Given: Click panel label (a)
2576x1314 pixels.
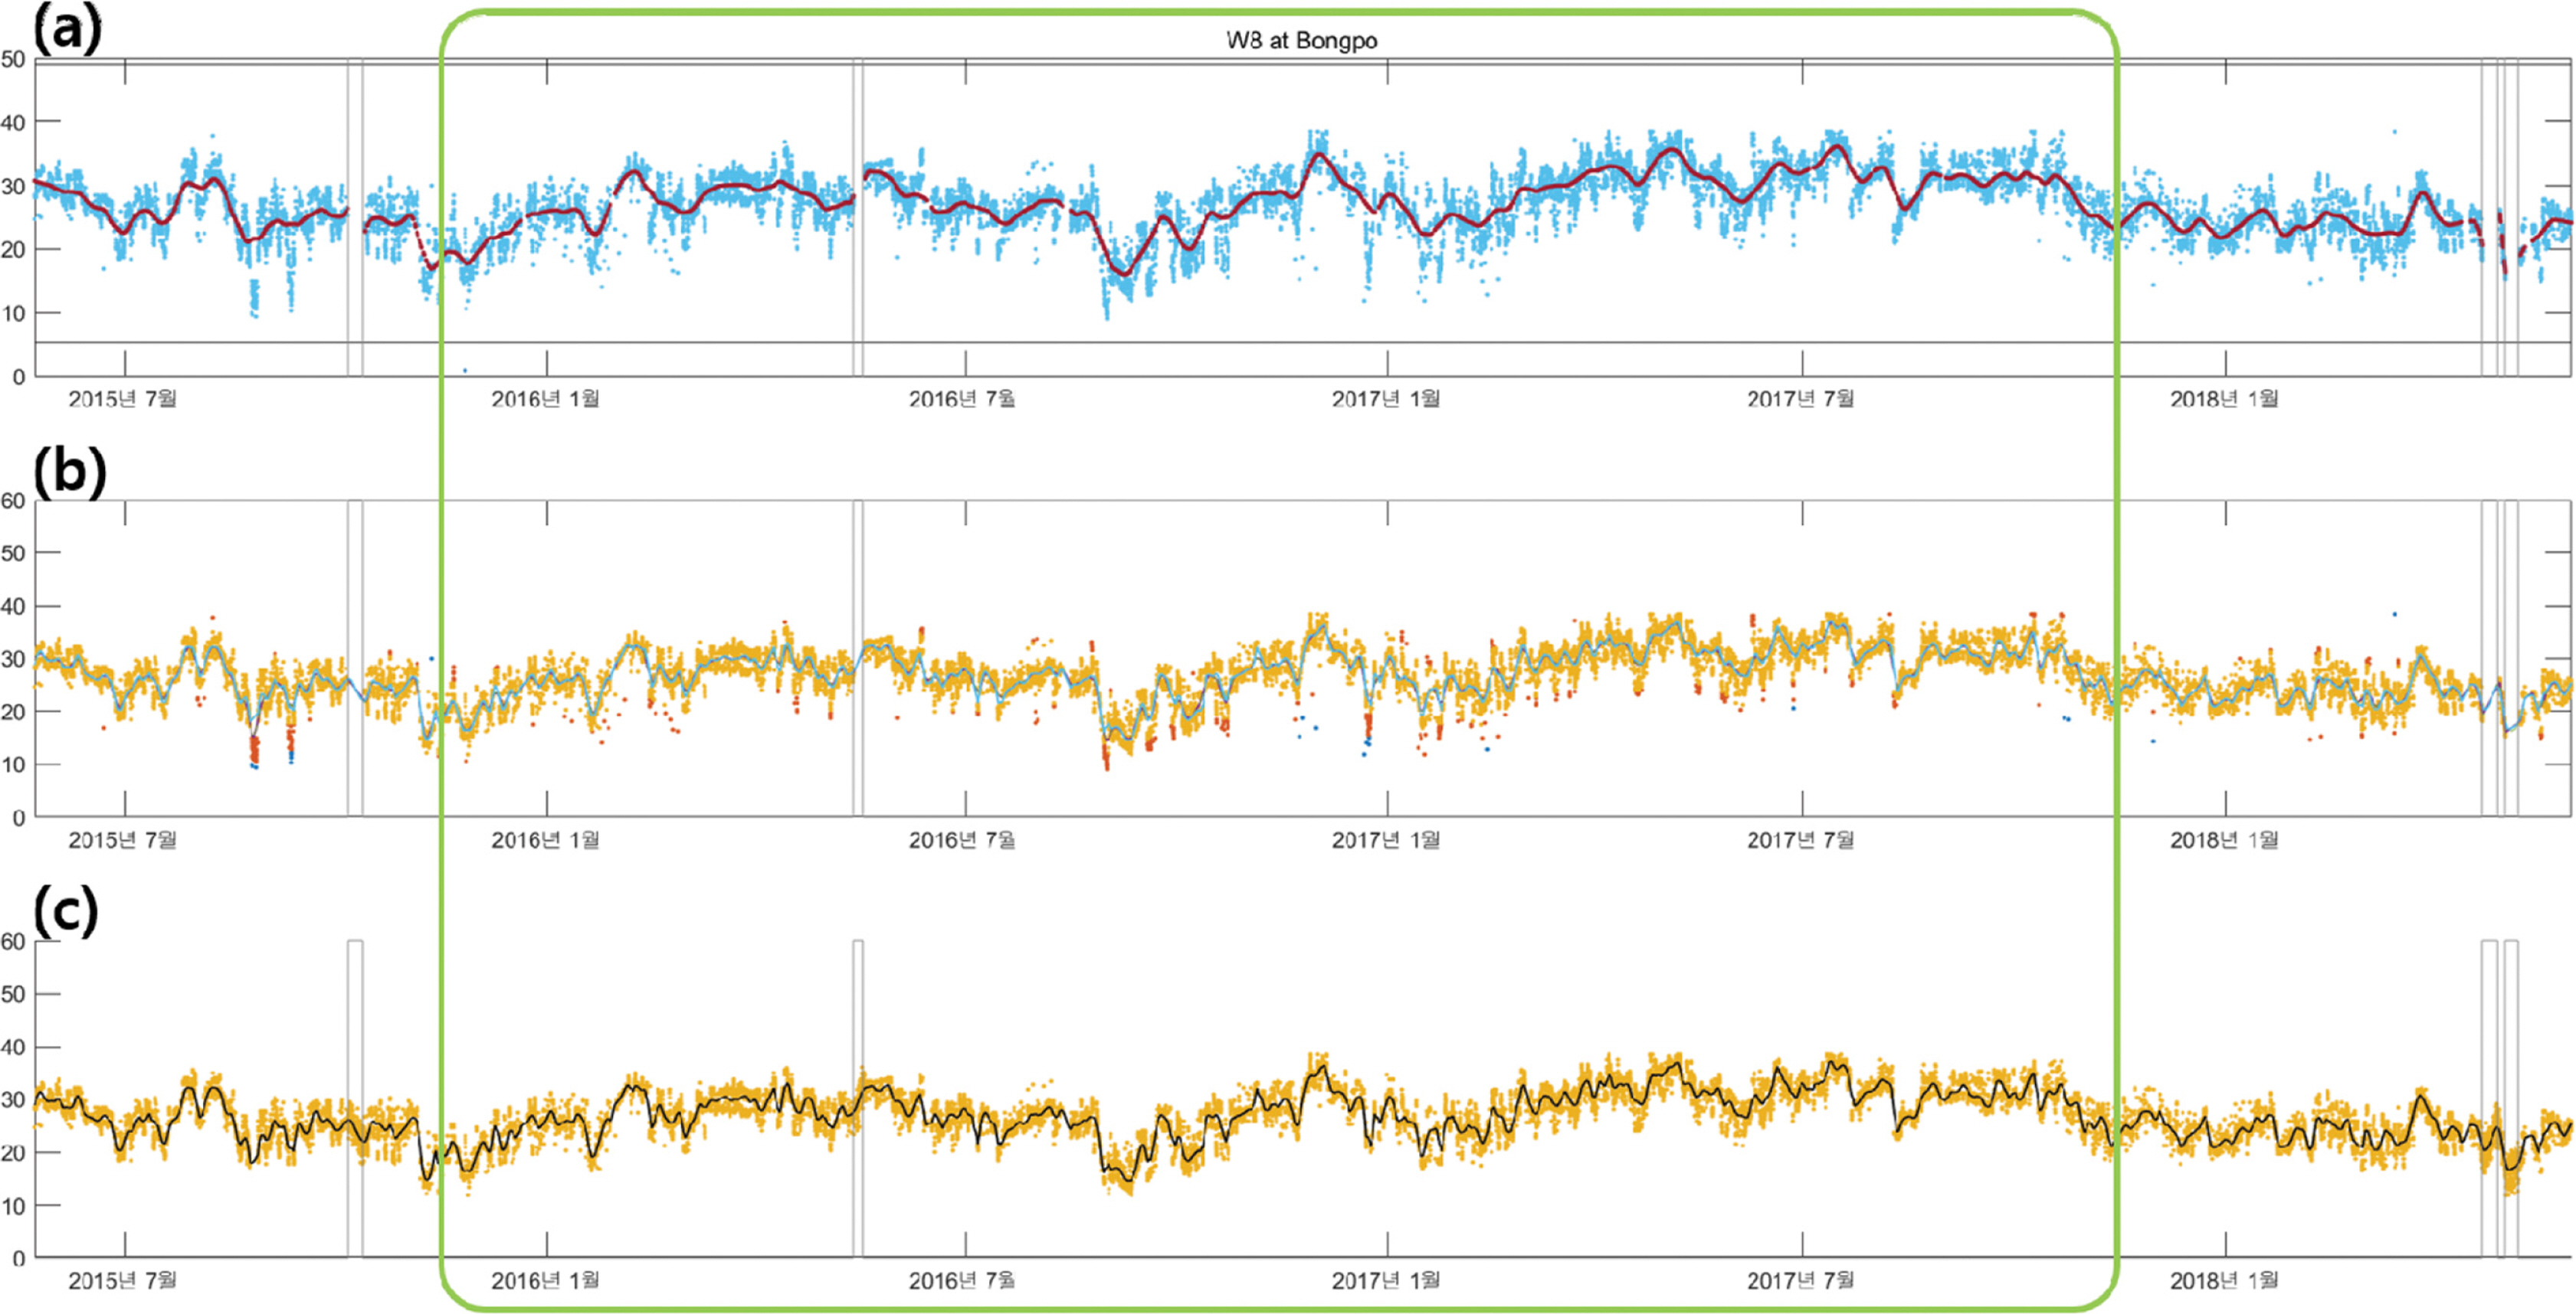Looking at the screenshot, I should (67, 30).
